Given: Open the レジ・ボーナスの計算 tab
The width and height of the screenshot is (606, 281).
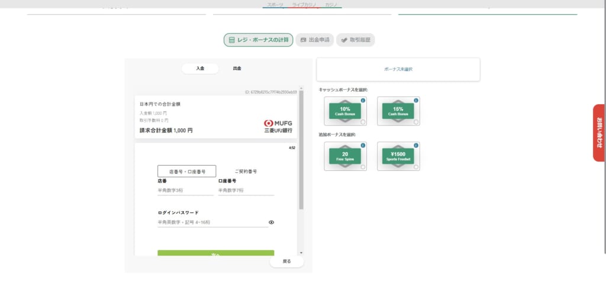Looking at the screenshot, I should [258, 40].
